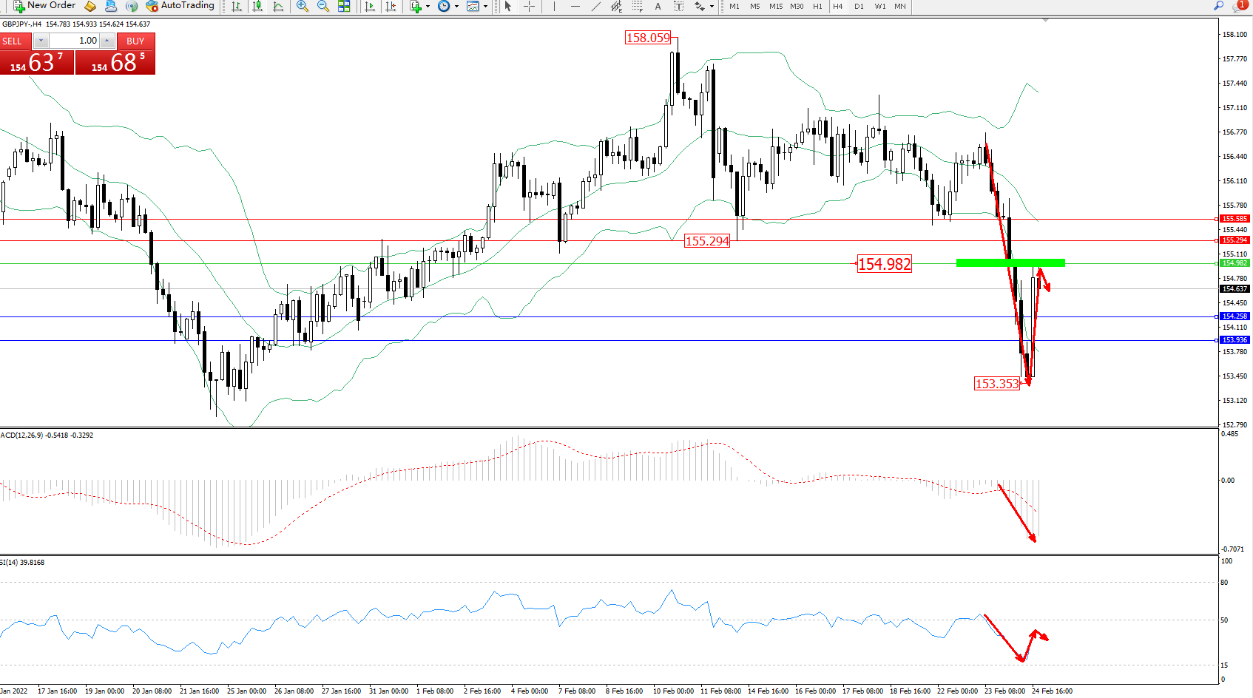Switch chart to bar chart display
The width and height of the screenshot is (1253, 698).
tap(237, 6)
